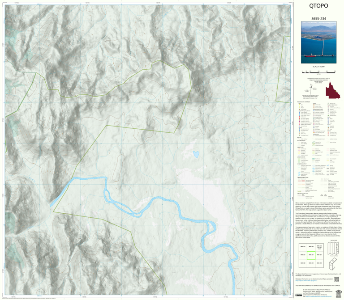
Task: Select the green highlighted index sheet cell
Action: (311, 255)
